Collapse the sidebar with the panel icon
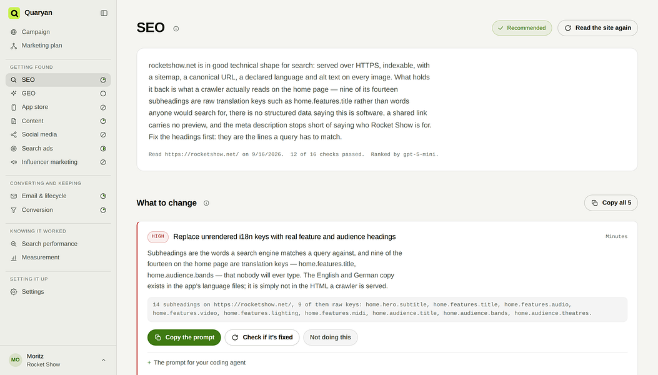The height and width of the screenshot is (375, 658). click(104, 13)
